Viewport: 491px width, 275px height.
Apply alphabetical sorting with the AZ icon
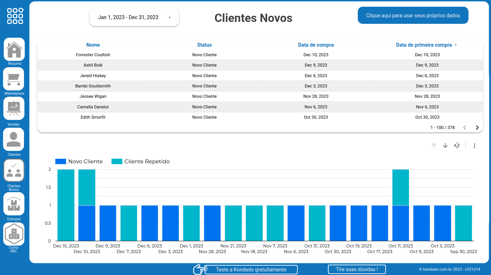[457, 145]
